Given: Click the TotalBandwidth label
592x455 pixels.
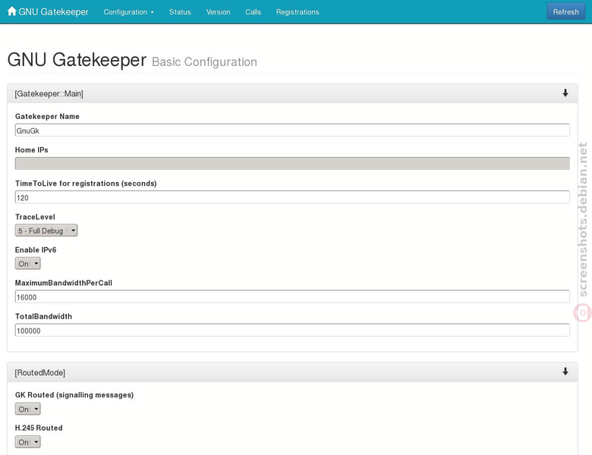Looking at the screenshot, I should 43,316.
